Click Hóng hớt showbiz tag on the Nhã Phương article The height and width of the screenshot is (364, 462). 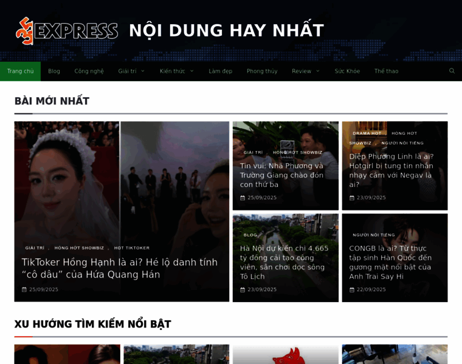pos(297,152)
